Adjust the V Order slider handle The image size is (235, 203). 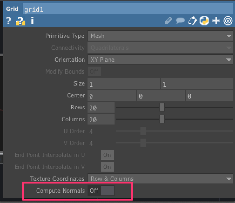(x=143, y=143)
